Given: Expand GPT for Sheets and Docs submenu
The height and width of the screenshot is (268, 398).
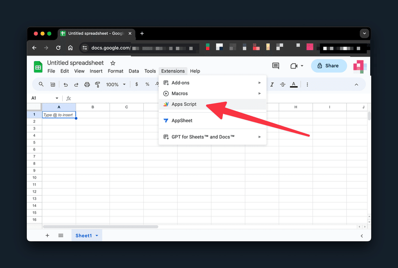Looking at the screenshot, I should pyautogui.click(x=212, y=137).
